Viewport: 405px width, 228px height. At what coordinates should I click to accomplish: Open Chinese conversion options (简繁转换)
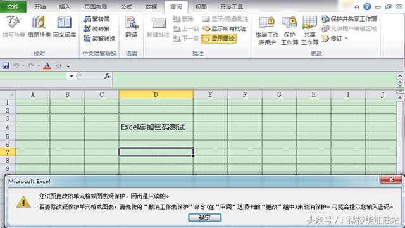99,39
